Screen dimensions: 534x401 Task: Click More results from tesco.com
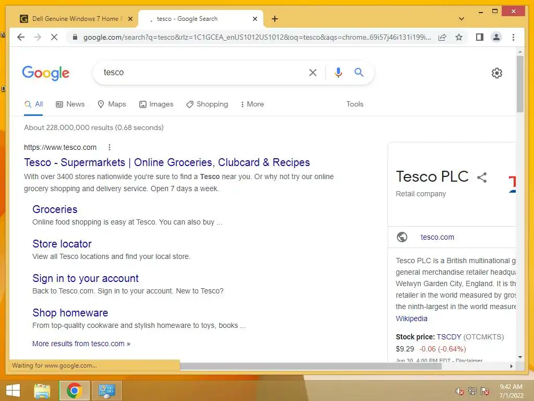pos(81,344)
